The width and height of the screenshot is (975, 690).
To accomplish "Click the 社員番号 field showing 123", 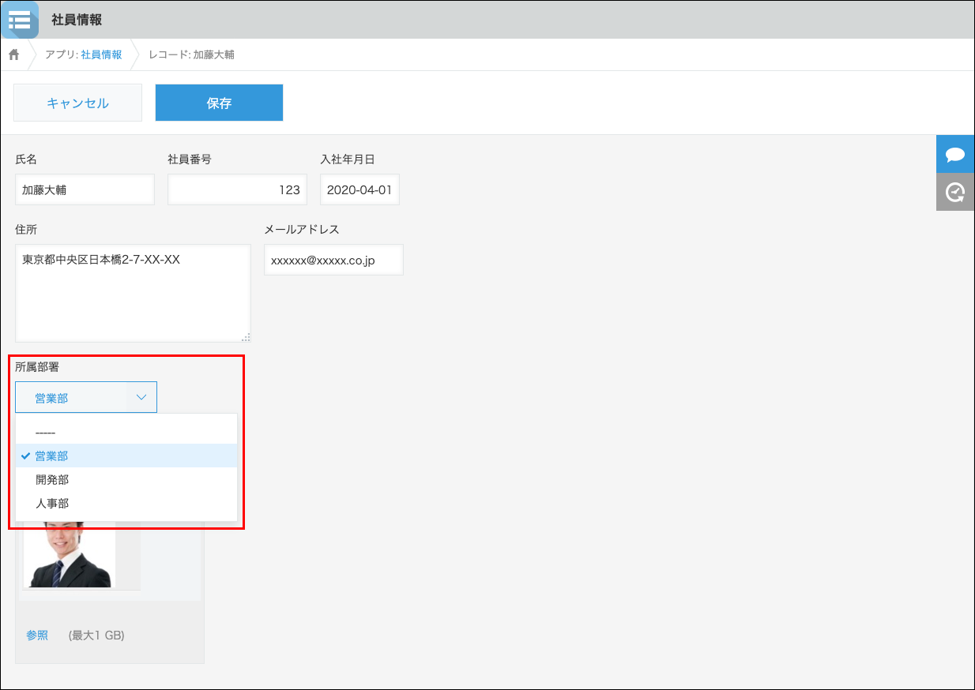I will (x=237, y=189).
